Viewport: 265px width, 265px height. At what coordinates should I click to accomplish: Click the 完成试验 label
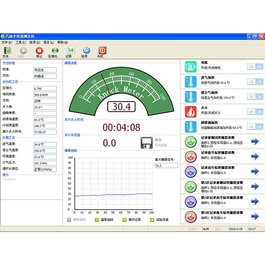(161, 145)
